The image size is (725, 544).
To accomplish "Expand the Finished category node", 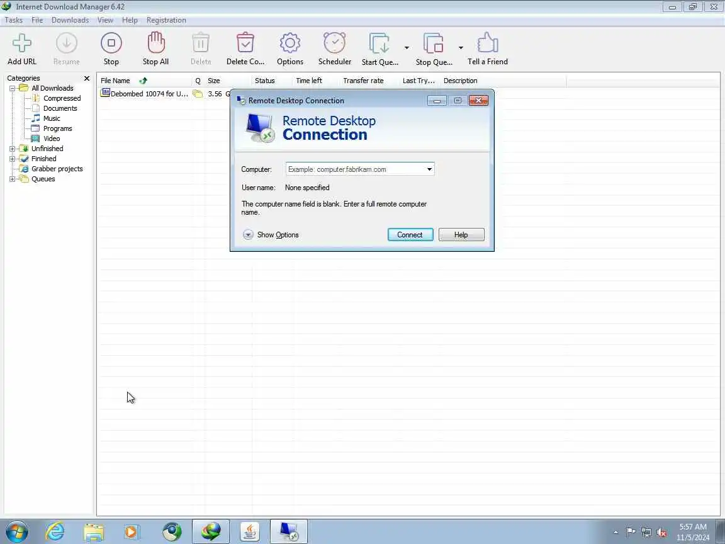I will tap(13, 159).
